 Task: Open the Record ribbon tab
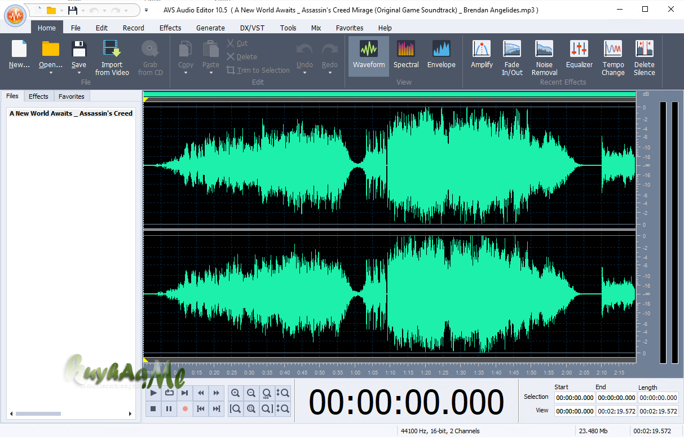point(134,28)
